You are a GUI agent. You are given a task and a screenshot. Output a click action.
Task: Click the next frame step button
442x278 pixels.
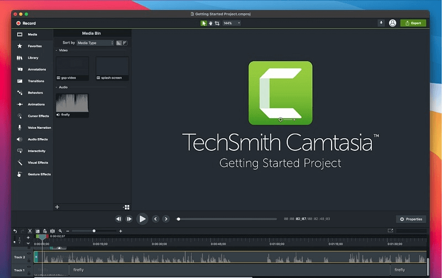[x=129, y=219]
